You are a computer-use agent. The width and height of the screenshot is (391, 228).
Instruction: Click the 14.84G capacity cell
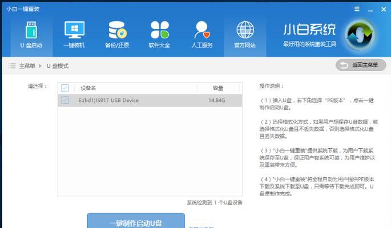(x=217, y=100)
